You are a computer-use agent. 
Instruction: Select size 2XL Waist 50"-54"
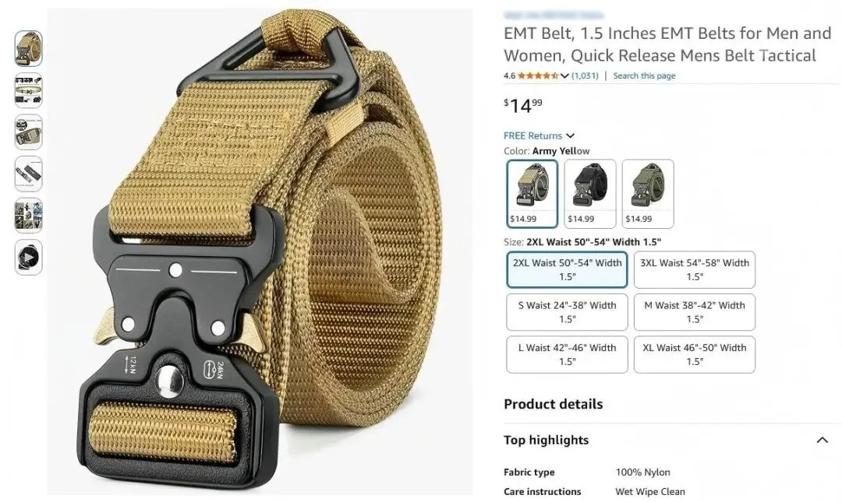pyautogui.click(x=567, y=270)
